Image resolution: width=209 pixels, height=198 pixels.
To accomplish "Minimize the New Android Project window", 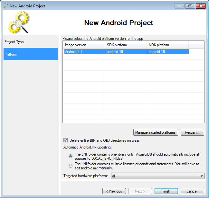I will tap(180, 6).
